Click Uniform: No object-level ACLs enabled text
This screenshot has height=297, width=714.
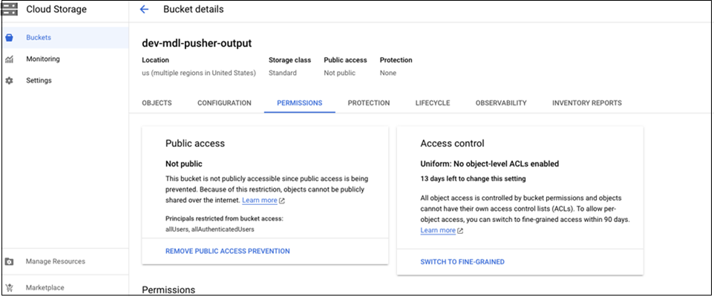[x=490, y=163]
